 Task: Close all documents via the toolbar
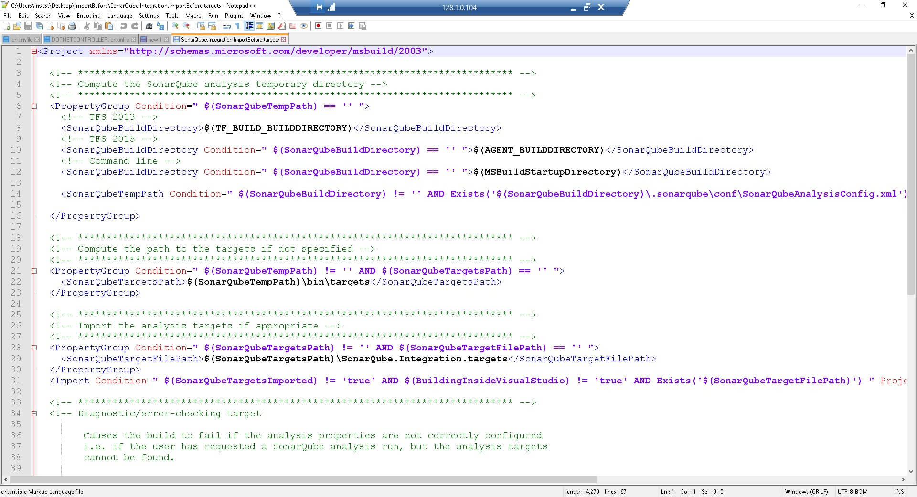coord(61,26)
